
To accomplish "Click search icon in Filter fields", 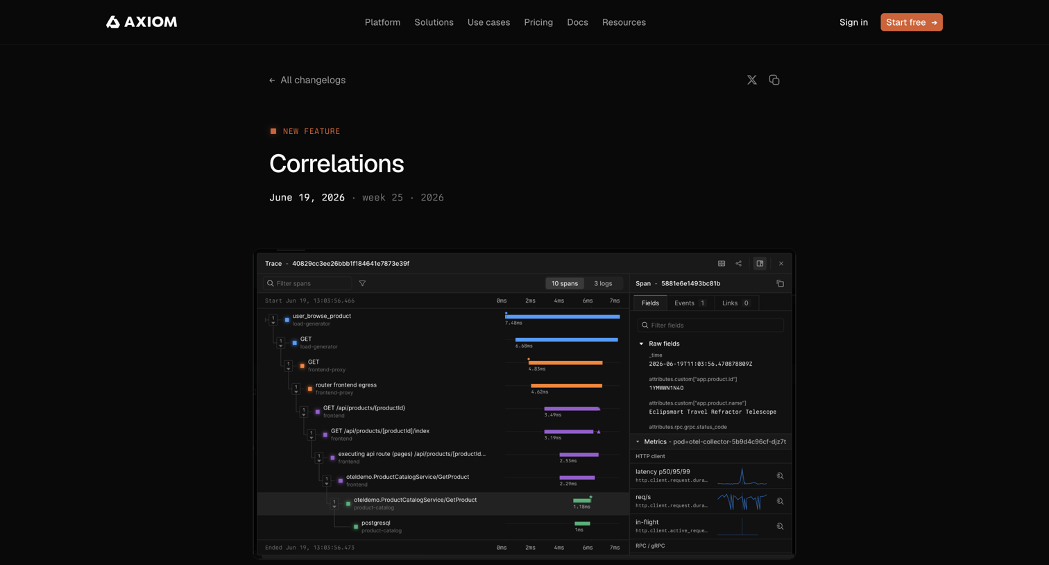I will [x=645, y=325].
